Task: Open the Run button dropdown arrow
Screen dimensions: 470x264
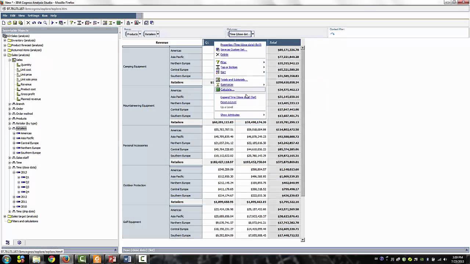Action: click(x=56, y=23)
